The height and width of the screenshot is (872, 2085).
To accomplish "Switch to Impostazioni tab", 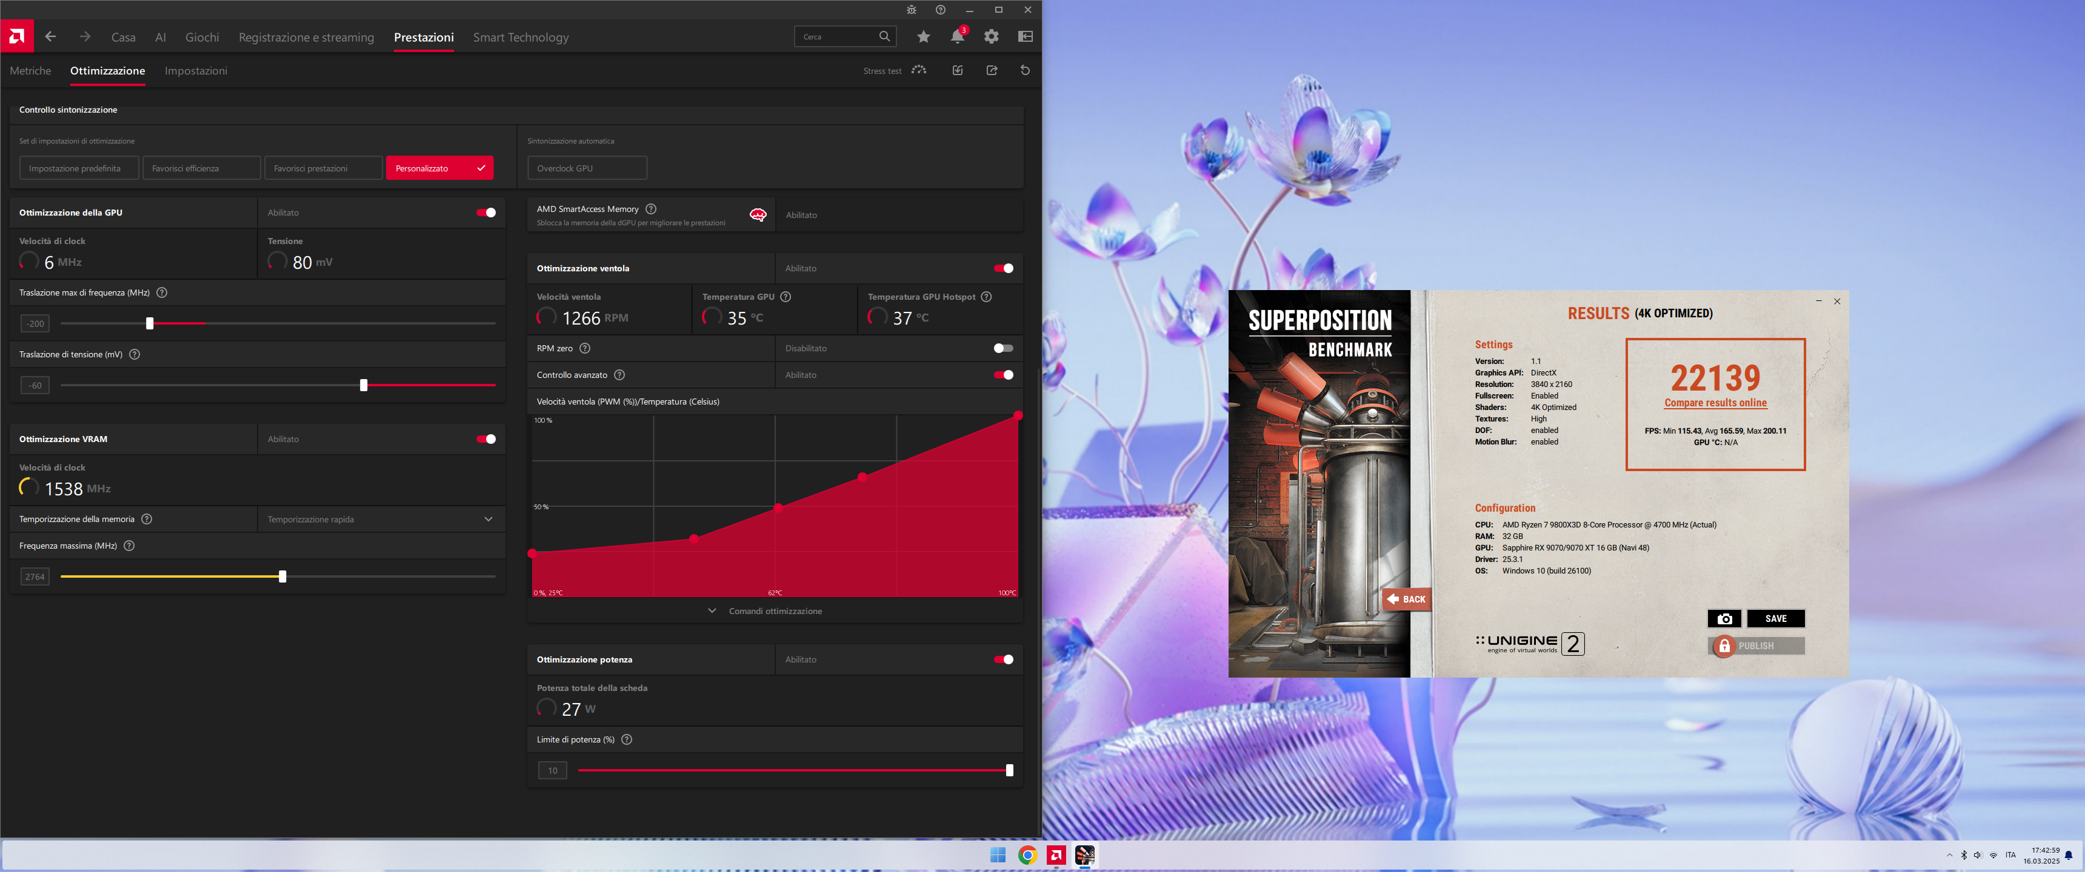I will (196, 71).
